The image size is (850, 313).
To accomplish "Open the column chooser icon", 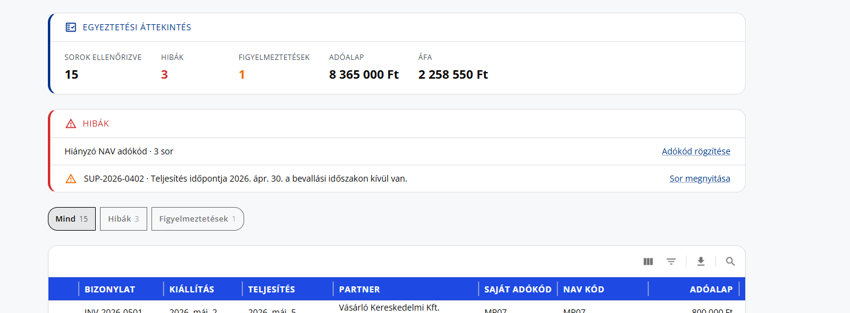I will click(648, 262).
